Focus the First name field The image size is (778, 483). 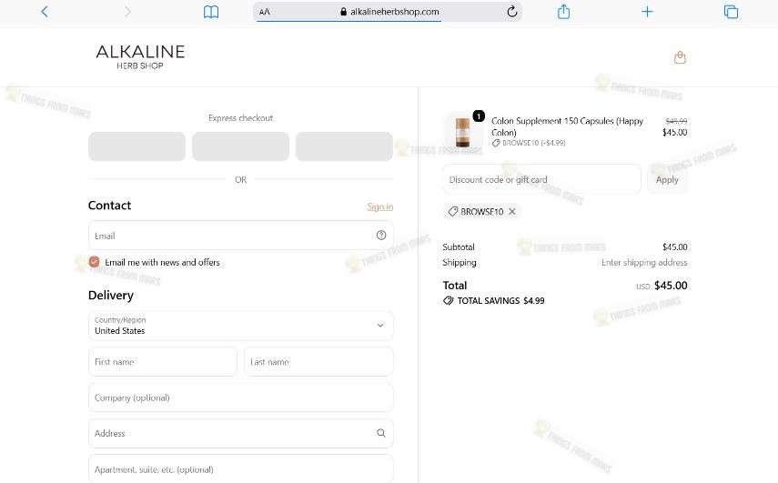163,361
